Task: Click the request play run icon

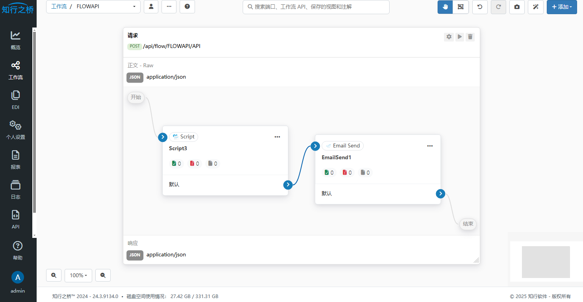Action: tap(459, 37)
